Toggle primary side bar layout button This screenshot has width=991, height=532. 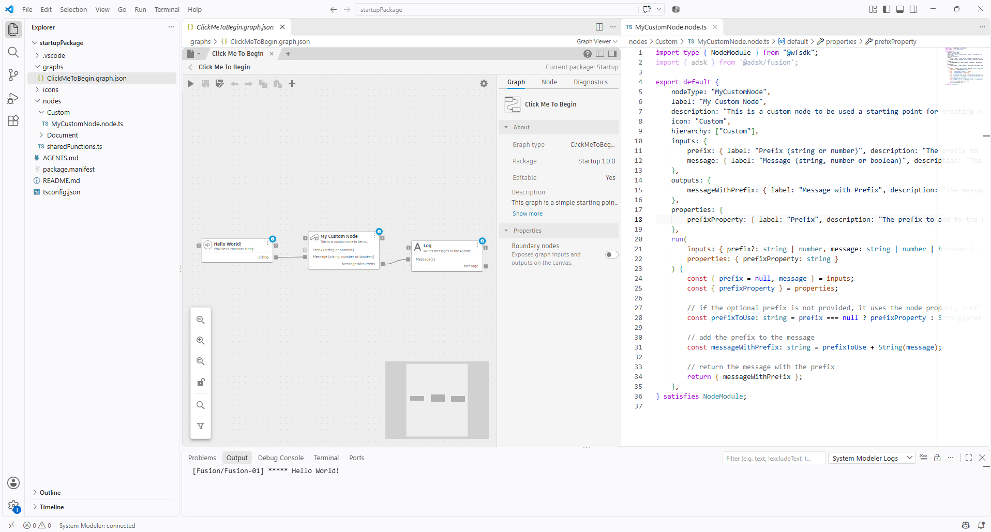point(887,9)
